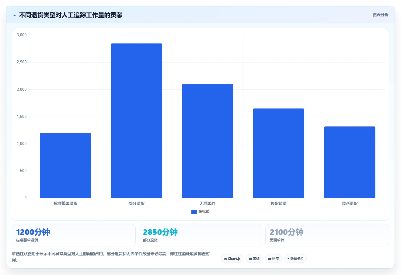Click the 1,500 y-axis tick label
Image resolution: width=401 pixels, height=275 pixels.
22,117
